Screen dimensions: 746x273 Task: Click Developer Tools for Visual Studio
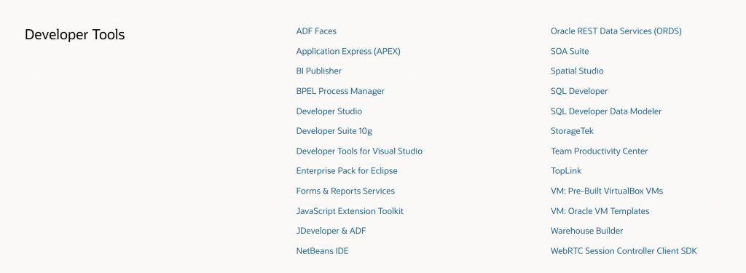pos(359,151)
